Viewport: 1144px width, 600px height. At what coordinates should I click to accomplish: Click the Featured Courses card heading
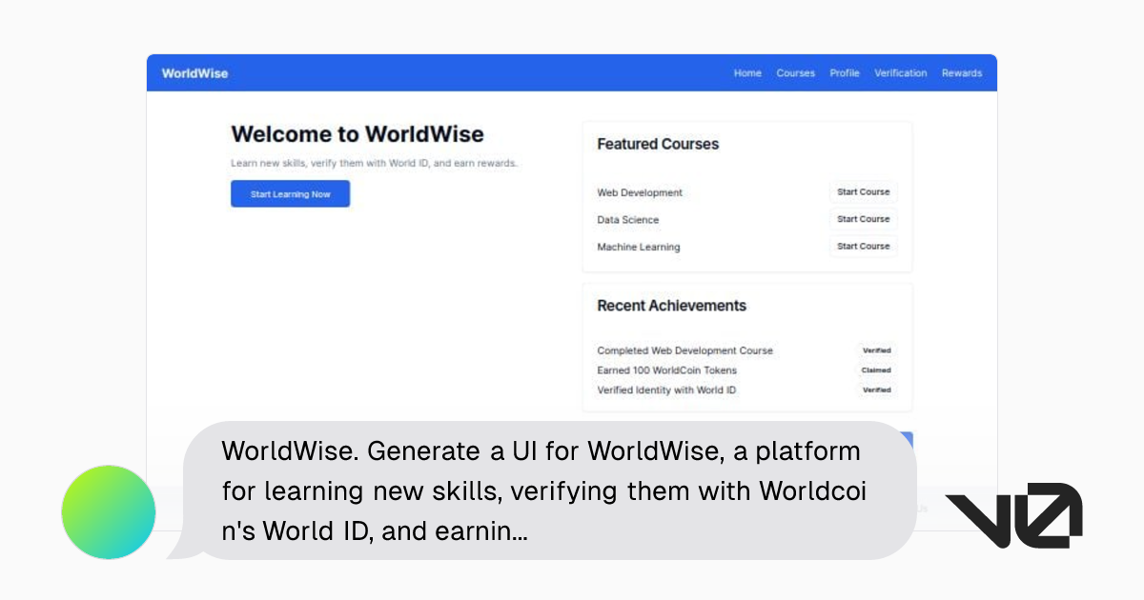click(658, 144)
